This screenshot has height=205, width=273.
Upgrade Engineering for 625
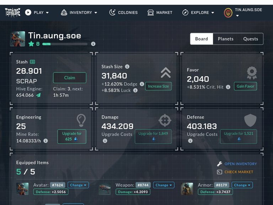[x=72, y=137]
